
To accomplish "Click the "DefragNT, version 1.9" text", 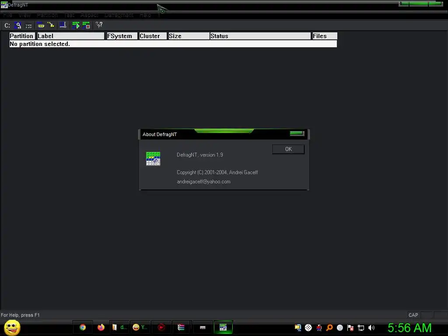I will [x=199, y=155].
